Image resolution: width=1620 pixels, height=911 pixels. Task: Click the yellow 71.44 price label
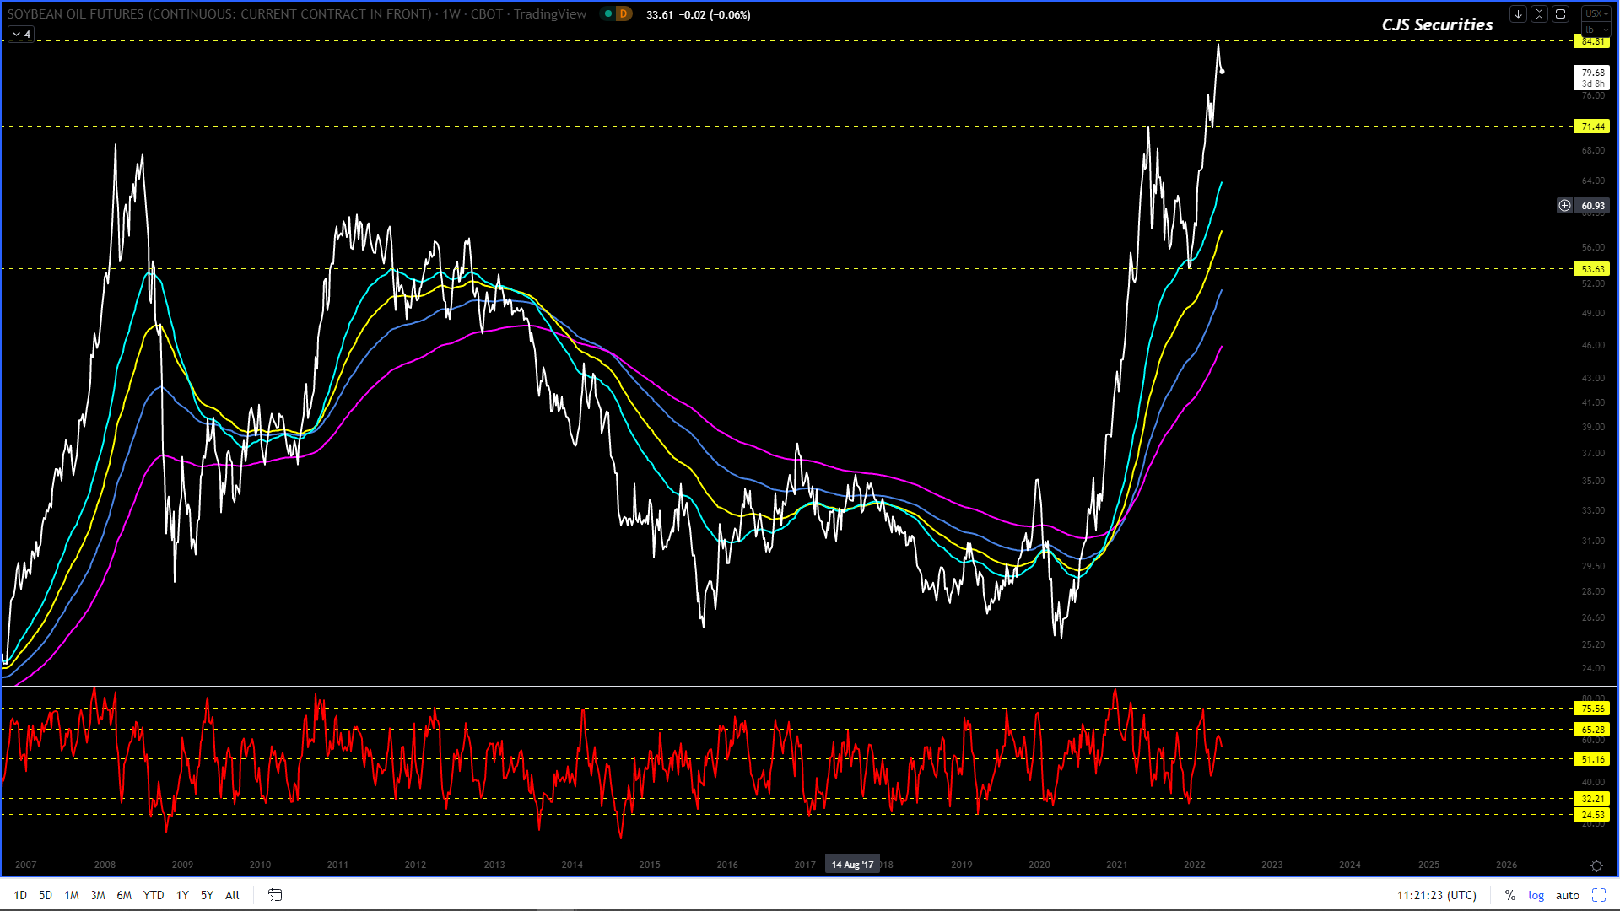pyautogui.click(x=1592, y=127)
